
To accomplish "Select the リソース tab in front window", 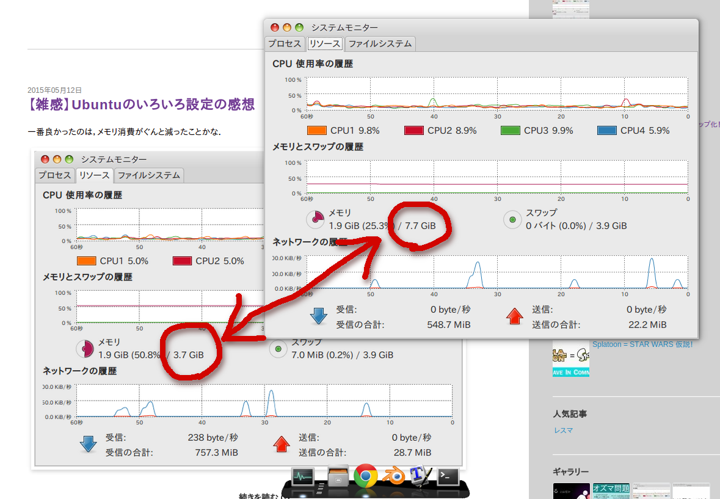I will pos(325,43).
